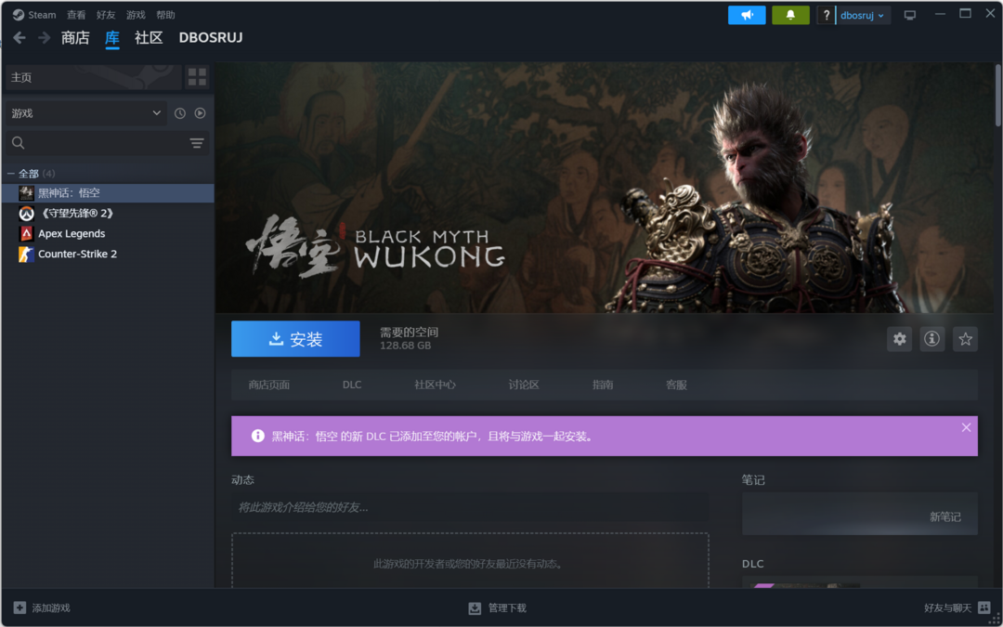This screenshot has height=627, width=1003.
Task: Open 好友与聊天 at bottom right
Action: pyautogui.click(x=957, y=607)
